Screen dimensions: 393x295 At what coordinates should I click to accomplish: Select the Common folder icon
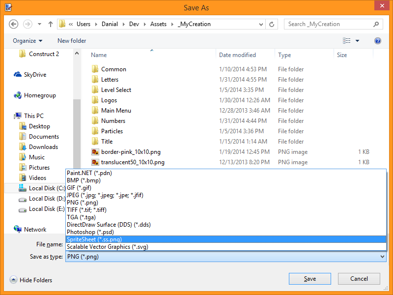[95, 69]
